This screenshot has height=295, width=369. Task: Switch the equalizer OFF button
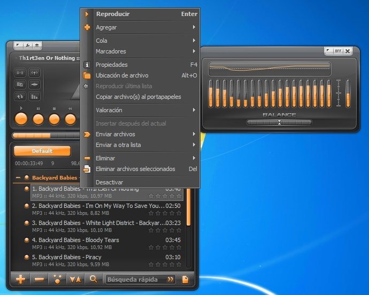coord(338,51)
